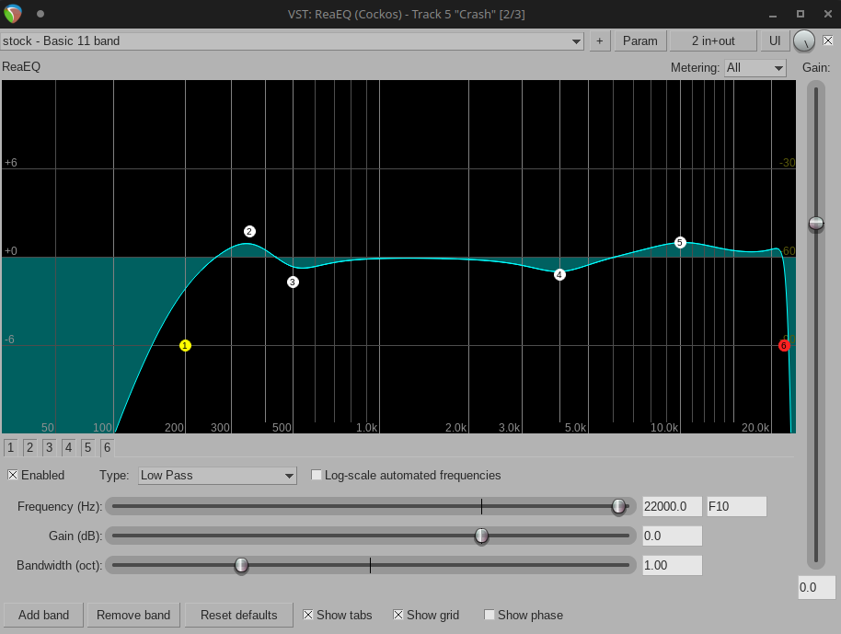Image resolution: width=841 pixels, height=634 pixels.
Task: Click the red band 6 node
Action: pos(784,346)
